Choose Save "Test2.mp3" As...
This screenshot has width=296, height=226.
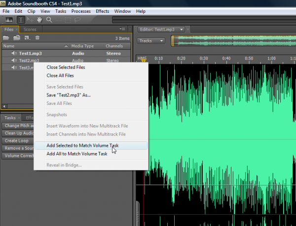91,95
